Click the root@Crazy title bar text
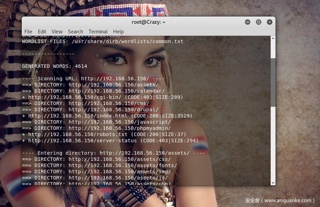Viewport: 320px width, 207px height. (x=148, y=22)
